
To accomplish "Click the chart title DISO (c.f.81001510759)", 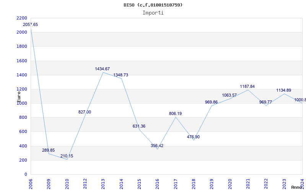I will [153, 5].
